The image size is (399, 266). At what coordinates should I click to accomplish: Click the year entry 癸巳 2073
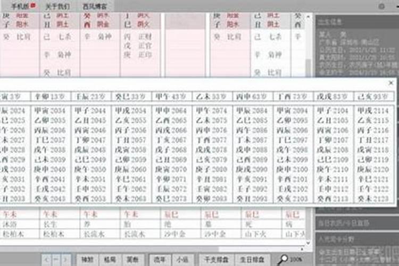point(171,198)
